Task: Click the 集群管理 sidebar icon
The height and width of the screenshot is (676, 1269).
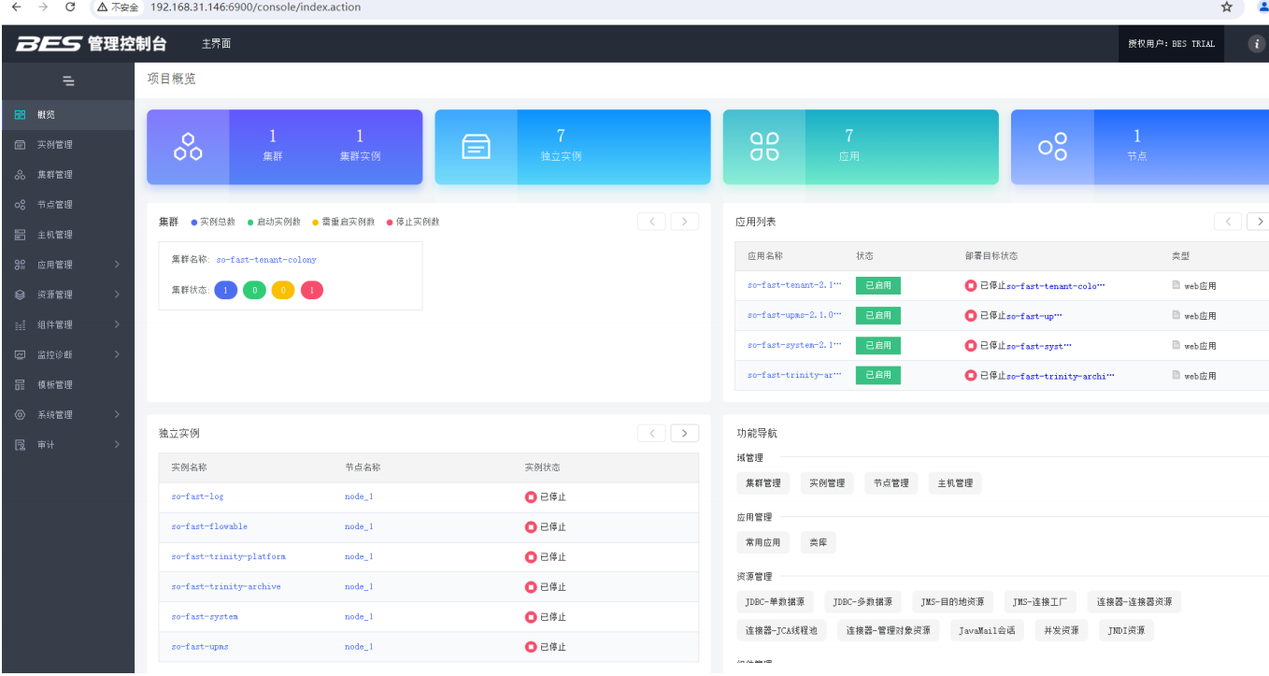Action: click(21, 175)
